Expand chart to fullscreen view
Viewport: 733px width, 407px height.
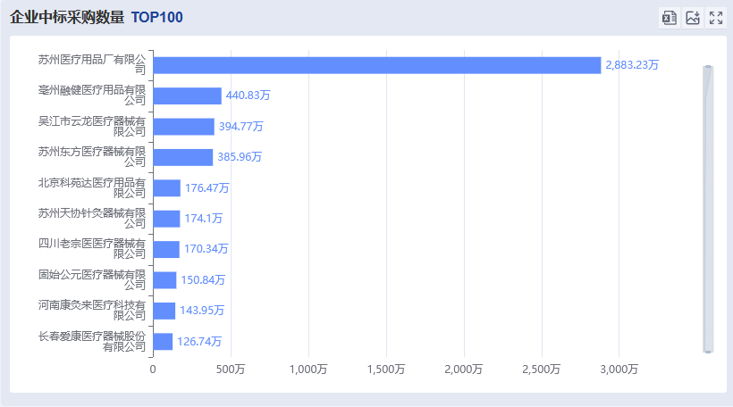pyautogui.click(x=715, y=18)
